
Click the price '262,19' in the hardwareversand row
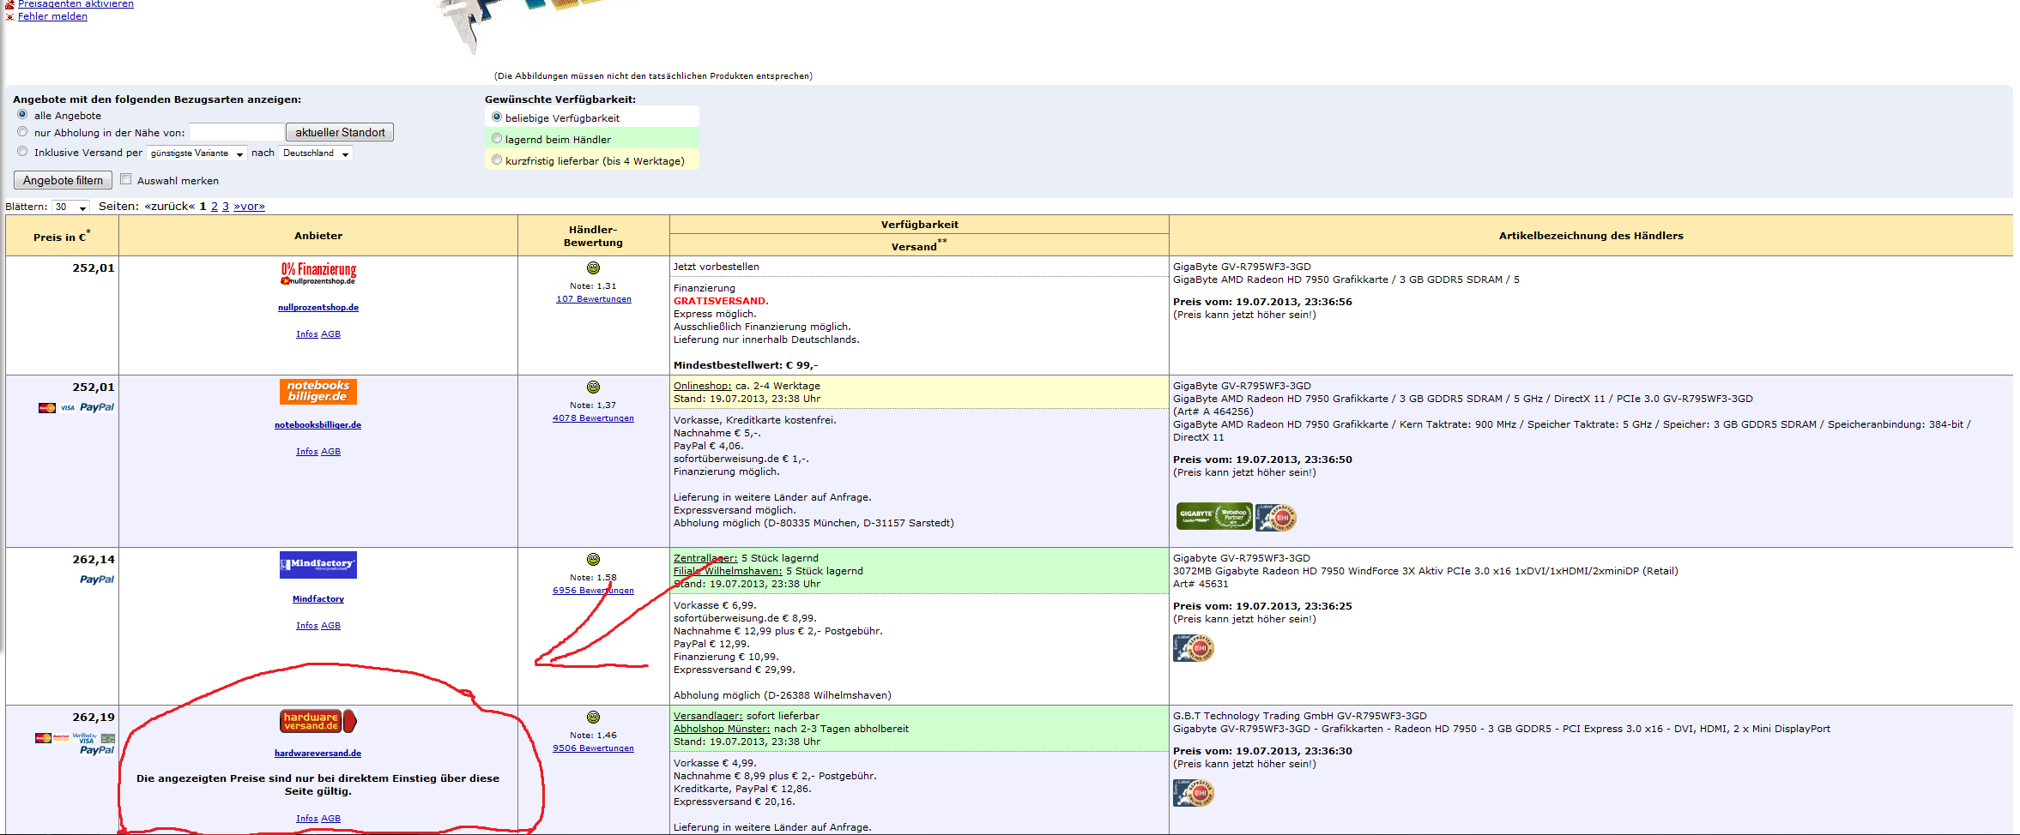tap(94, 718)
